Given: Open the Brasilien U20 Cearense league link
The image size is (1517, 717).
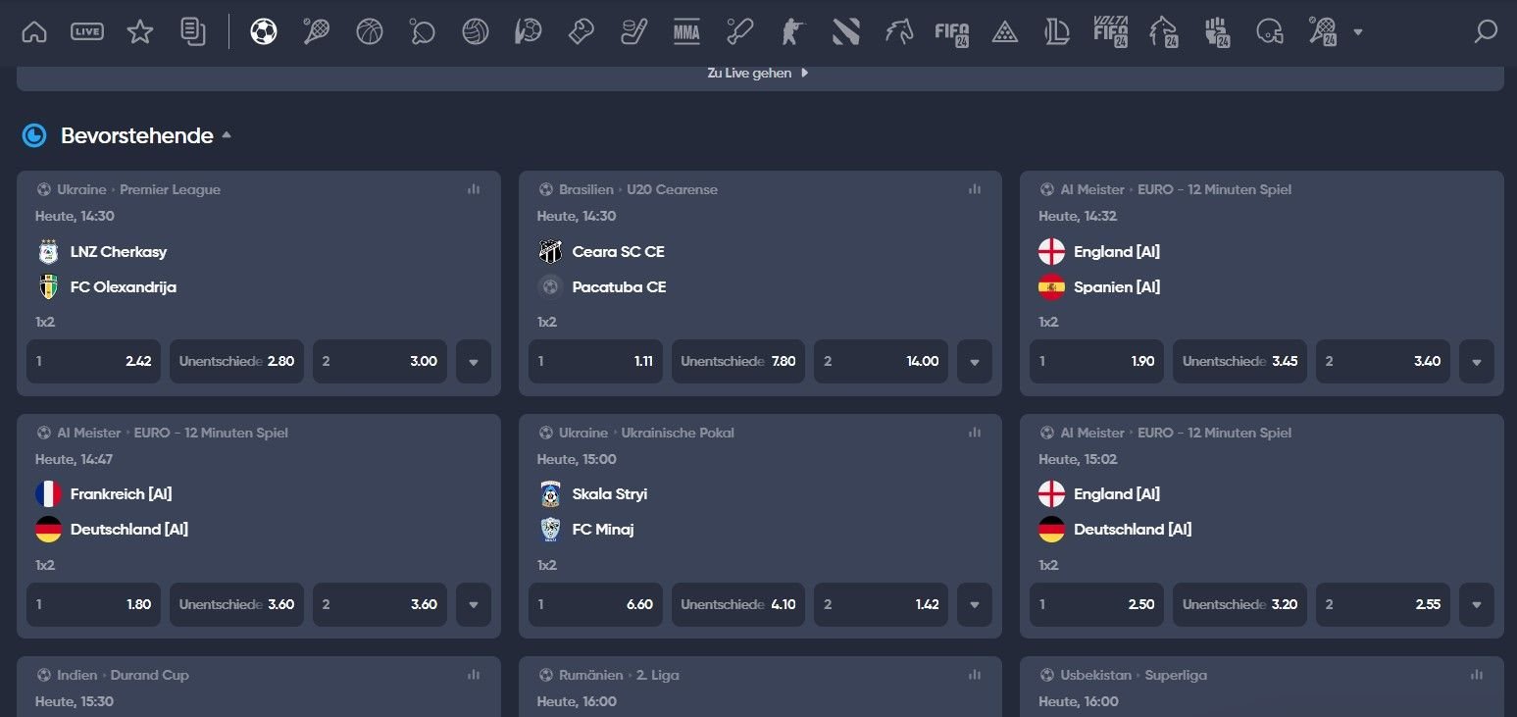Looking at the screenshot, I should (x=638, y=189).
